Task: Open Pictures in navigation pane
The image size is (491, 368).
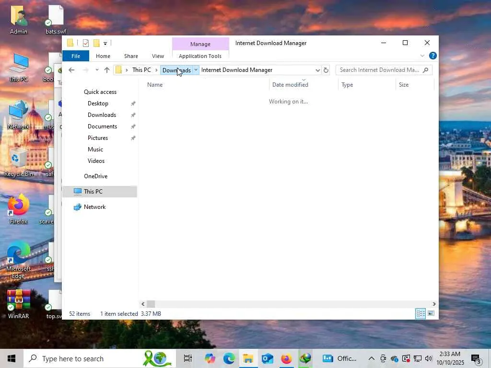Action: (x=98, y=138)
